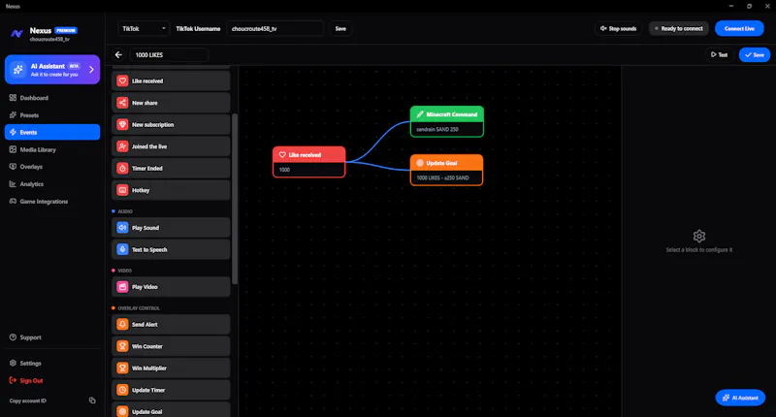Save the event with blue Save button

pos(755,55)
